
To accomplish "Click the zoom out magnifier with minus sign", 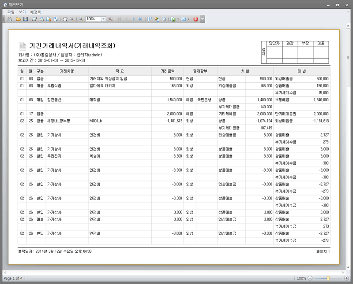I will point(81,19).
